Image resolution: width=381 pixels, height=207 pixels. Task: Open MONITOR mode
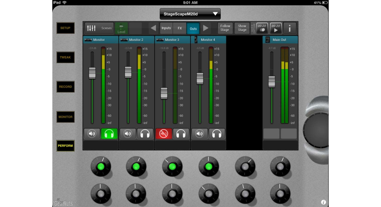pos(65,117)
